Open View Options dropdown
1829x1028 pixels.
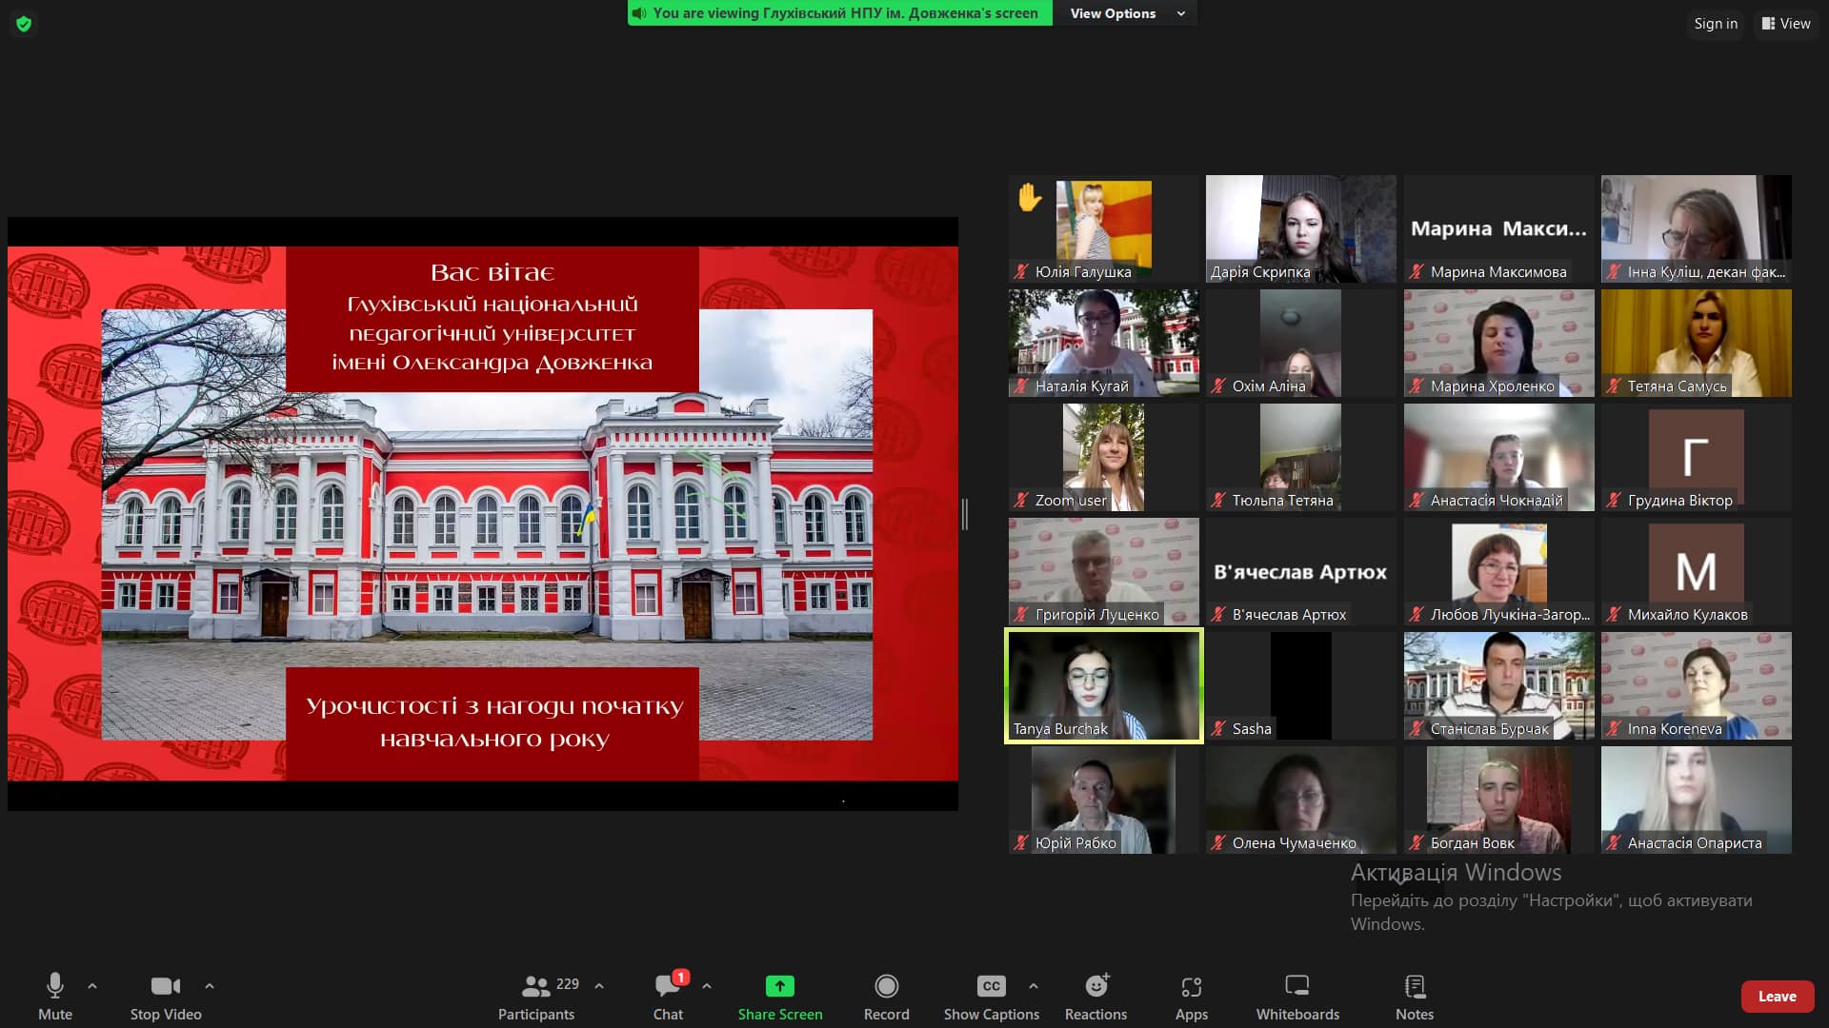(1126, 13)
